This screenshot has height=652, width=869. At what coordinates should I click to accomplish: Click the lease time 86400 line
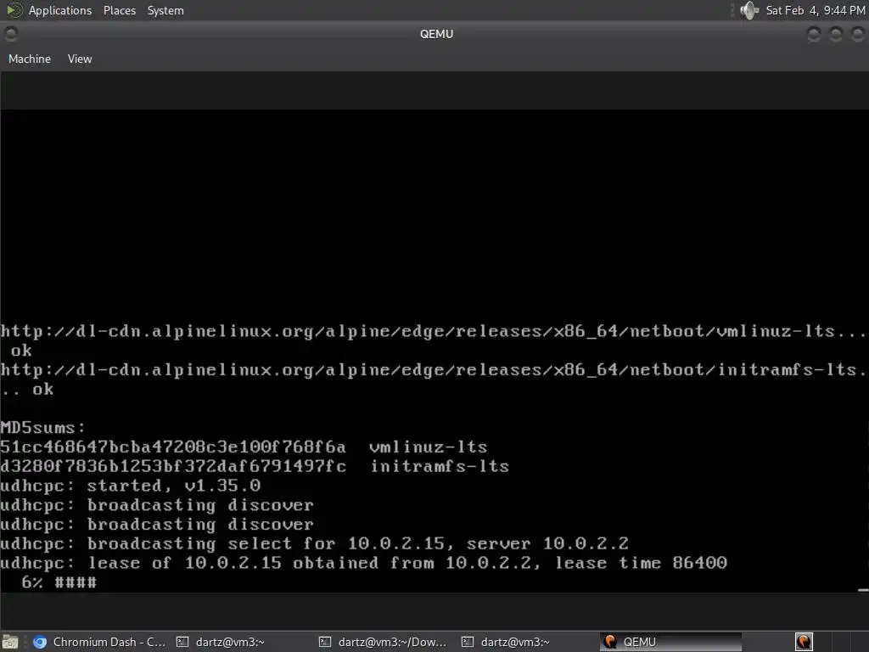(x=363, y=563)
